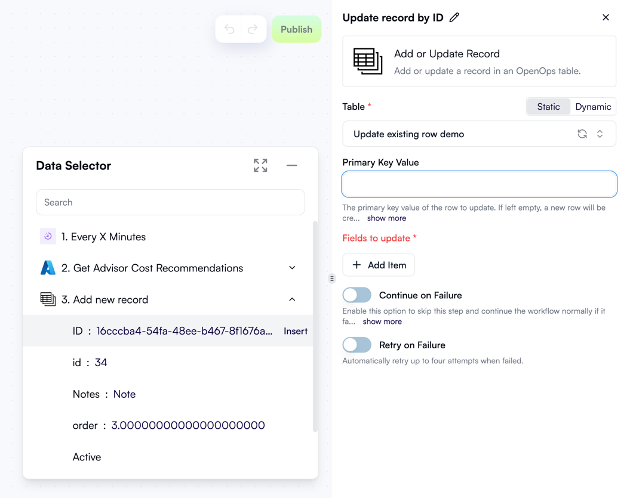The height and width of the screenshot is (498, 627).
Task: Add a field with the Add Item button
Action: click(379, 265)
